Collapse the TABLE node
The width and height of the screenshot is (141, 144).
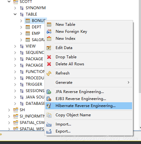click(15, 14)
